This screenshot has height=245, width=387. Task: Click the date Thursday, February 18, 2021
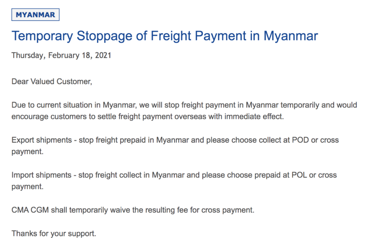pyautogui.click(x=61, y=56)
